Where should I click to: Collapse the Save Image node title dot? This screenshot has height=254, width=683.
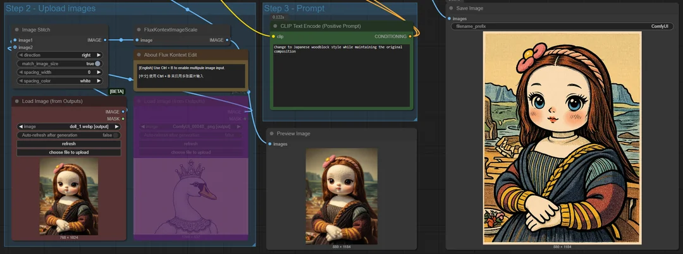tap(451, 8)
